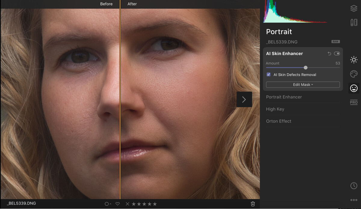This screenshot has height=209, width=361.
Task: Mark the photo as favorite with heart
Action: (118, 204)
